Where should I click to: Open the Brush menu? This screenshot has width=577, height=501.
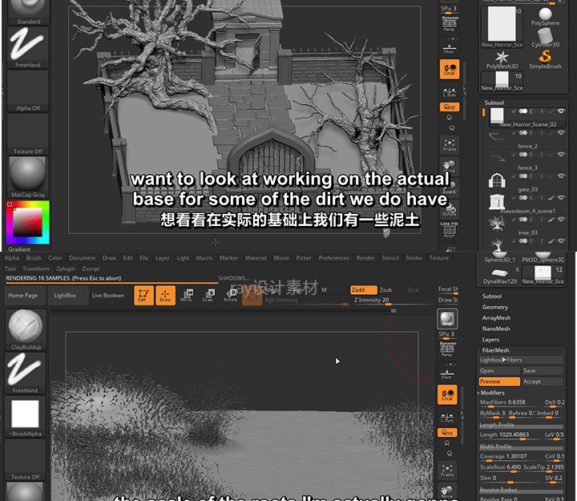(34, 258)
